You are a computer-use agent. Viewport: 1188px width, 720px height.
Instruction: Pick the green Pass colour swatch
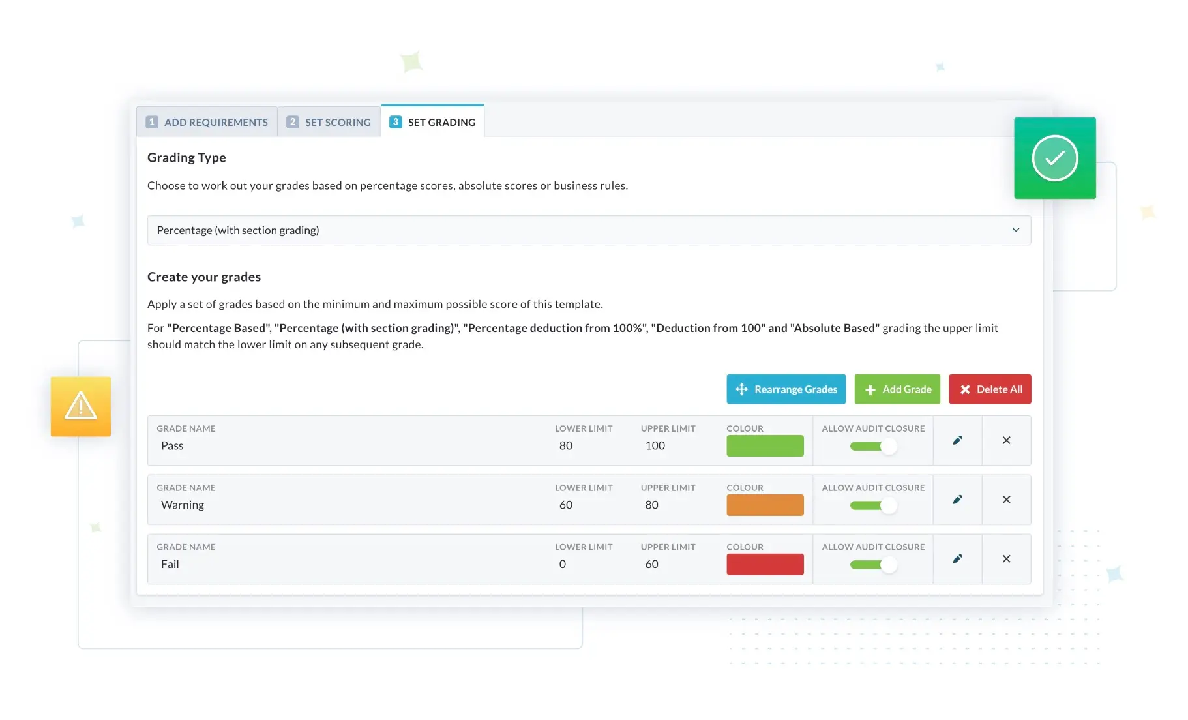coord(765,446)
